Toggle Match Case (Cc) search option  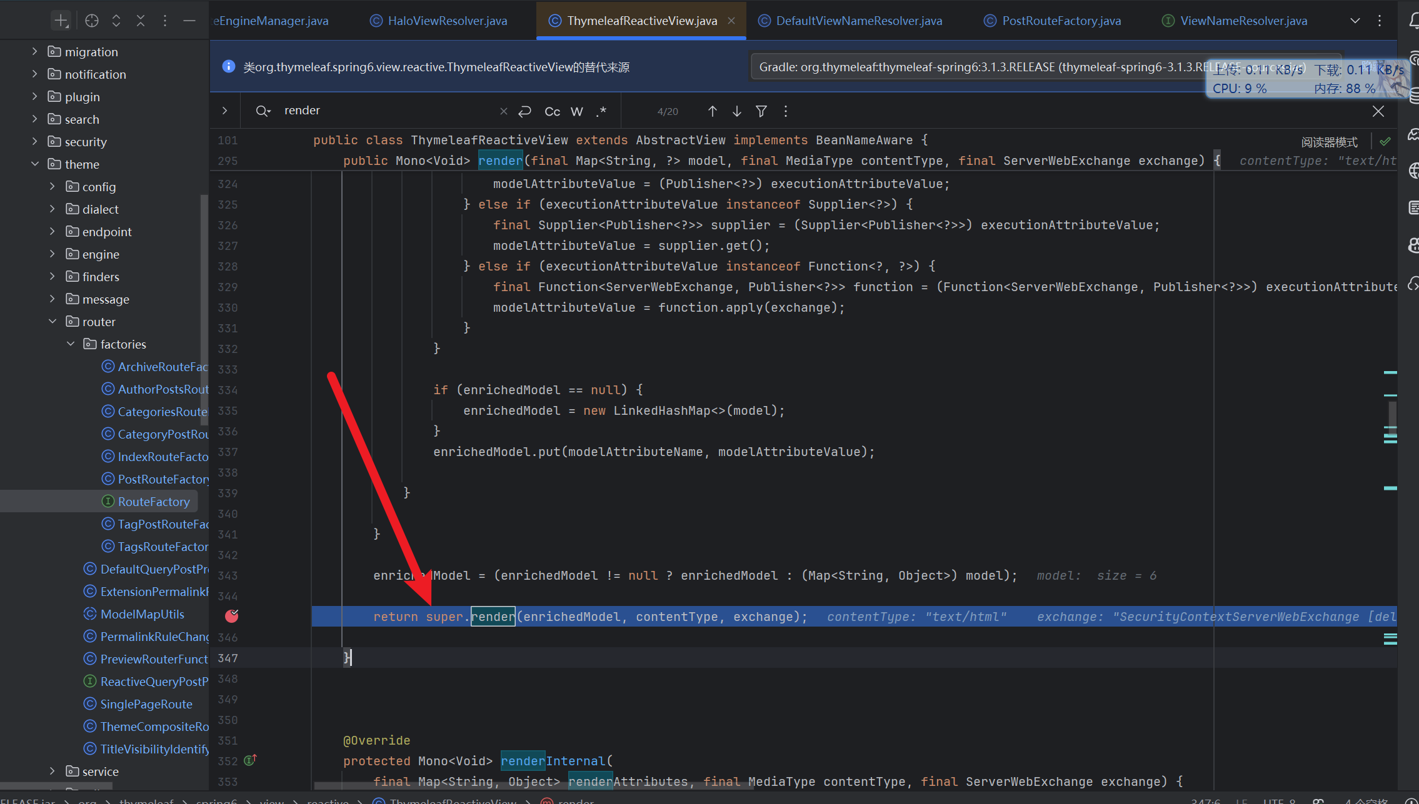[x=552, y=111]
